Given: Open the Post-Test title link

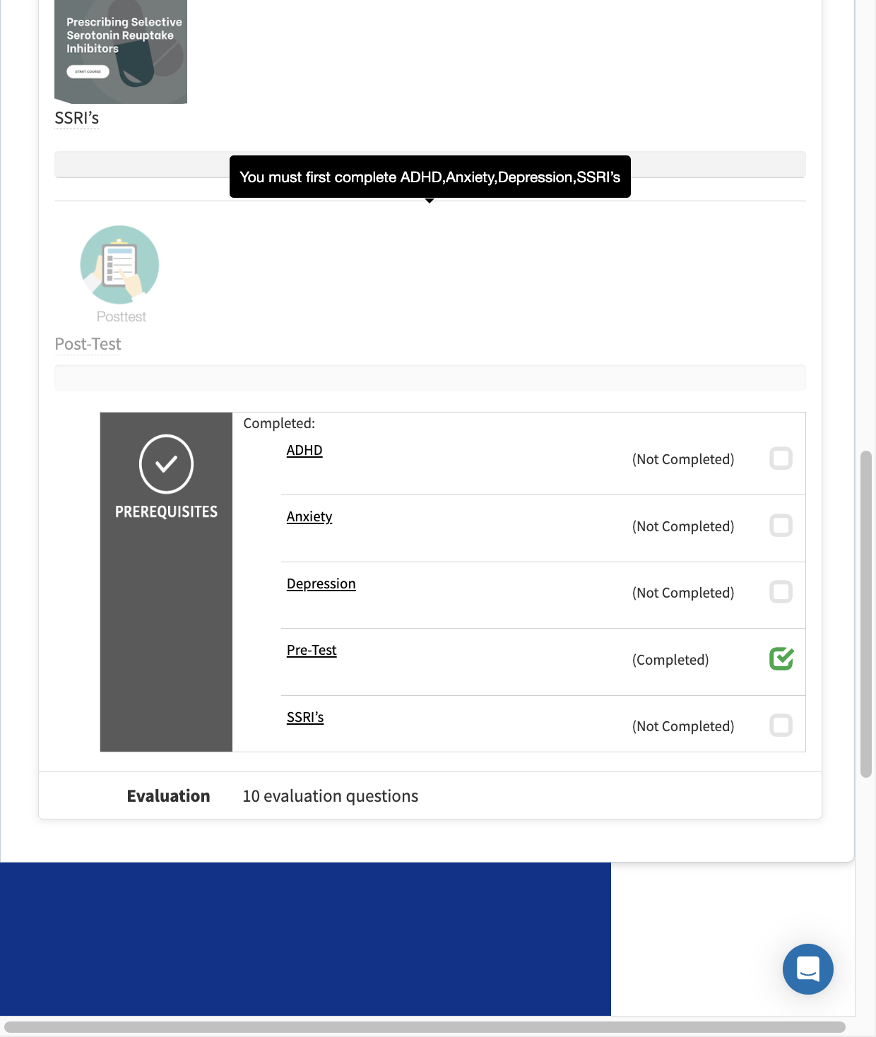Looking at the screenshot, I should [88, 344].
